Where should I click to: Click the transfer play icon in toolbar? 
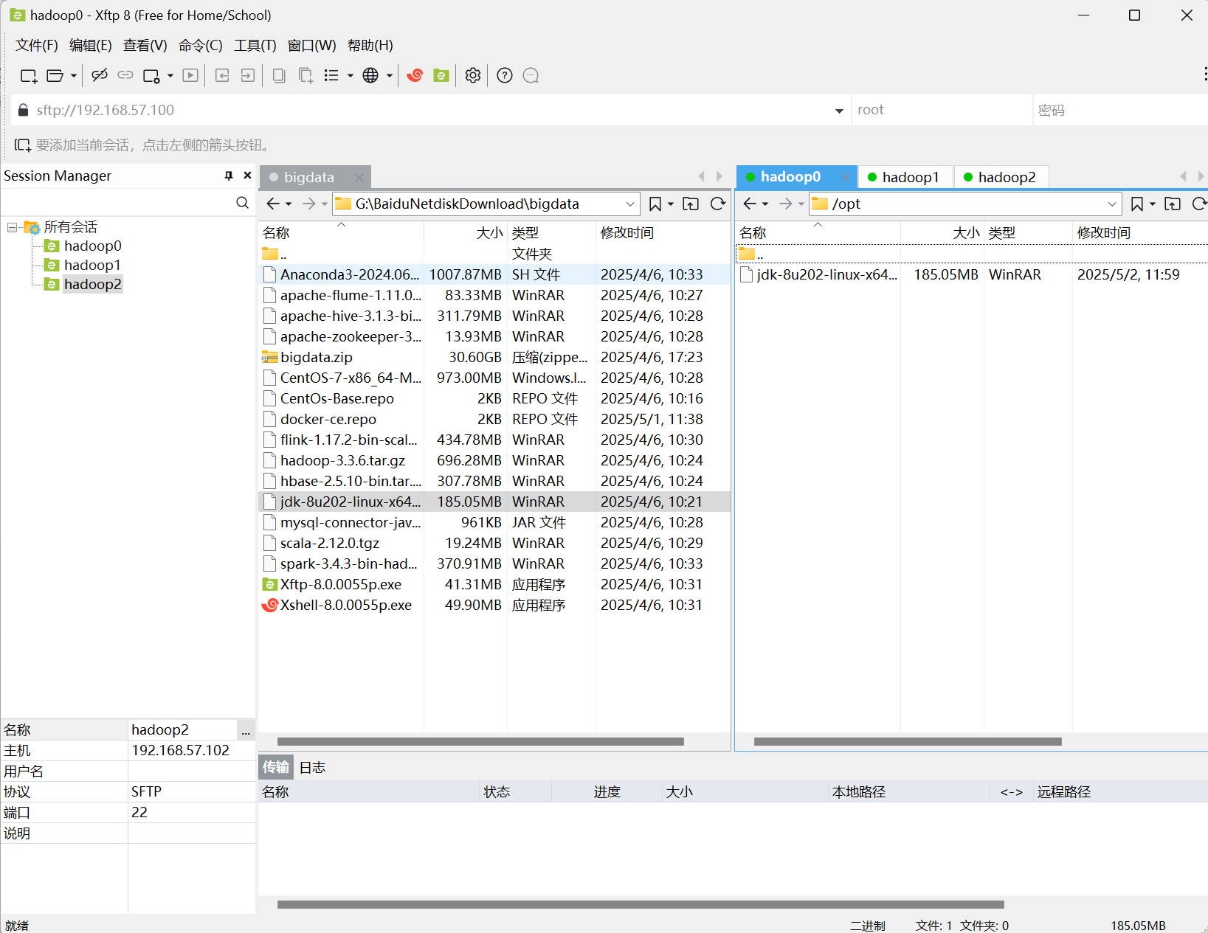pos(190,75)
